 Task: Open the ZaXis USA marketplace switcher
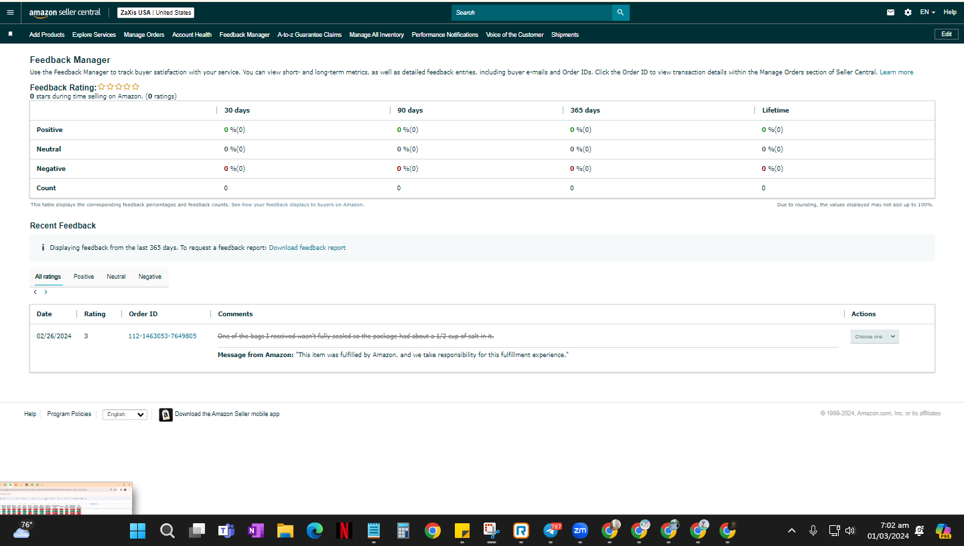[155, 13]
